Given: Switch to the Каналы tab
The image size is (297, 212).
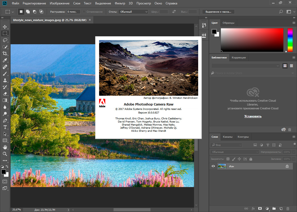Looking at the screenshot, I should click(x=228, y=137).
